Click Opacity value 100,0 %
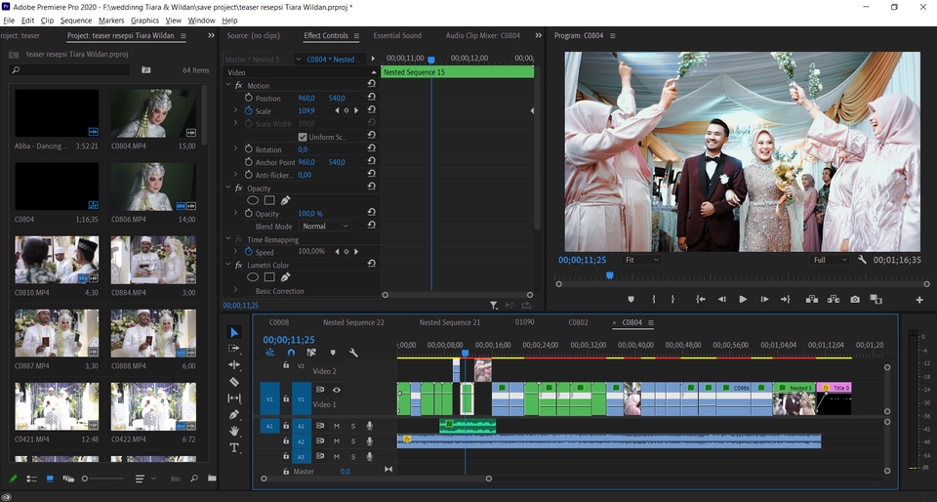The width and height of the screenshot is (937, 502). tap(310, 213)
